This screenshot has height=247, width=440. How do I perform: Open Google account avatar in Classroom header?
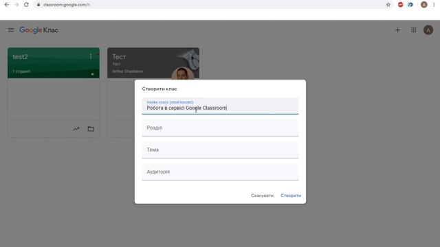click(x=428, y=30)
